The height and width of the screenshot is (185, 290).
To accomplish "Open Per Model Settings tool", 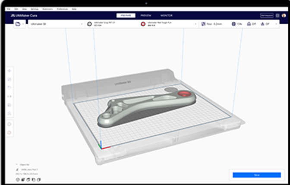I will (x=9, y=104).
